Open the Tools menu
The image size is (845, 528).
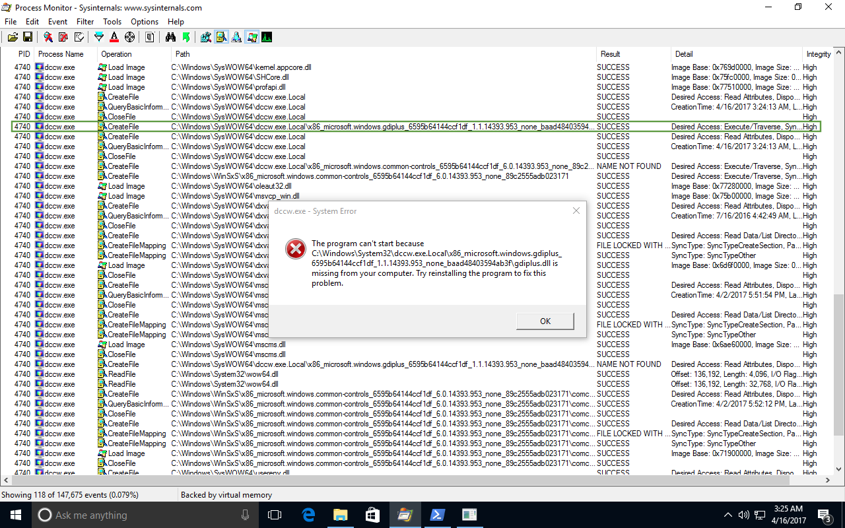coord(112,22)
